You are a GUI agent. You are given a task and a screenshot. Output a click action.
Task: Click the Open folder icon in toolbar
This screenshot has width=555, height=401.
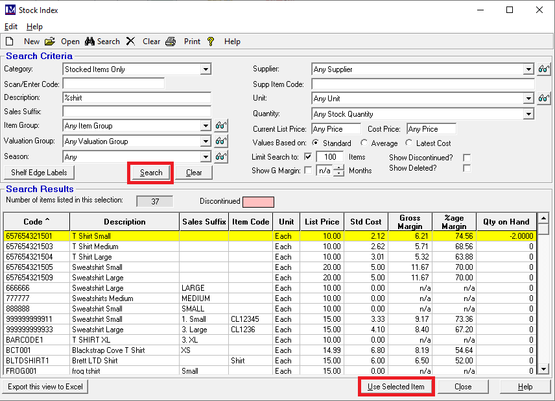[50, 42]
